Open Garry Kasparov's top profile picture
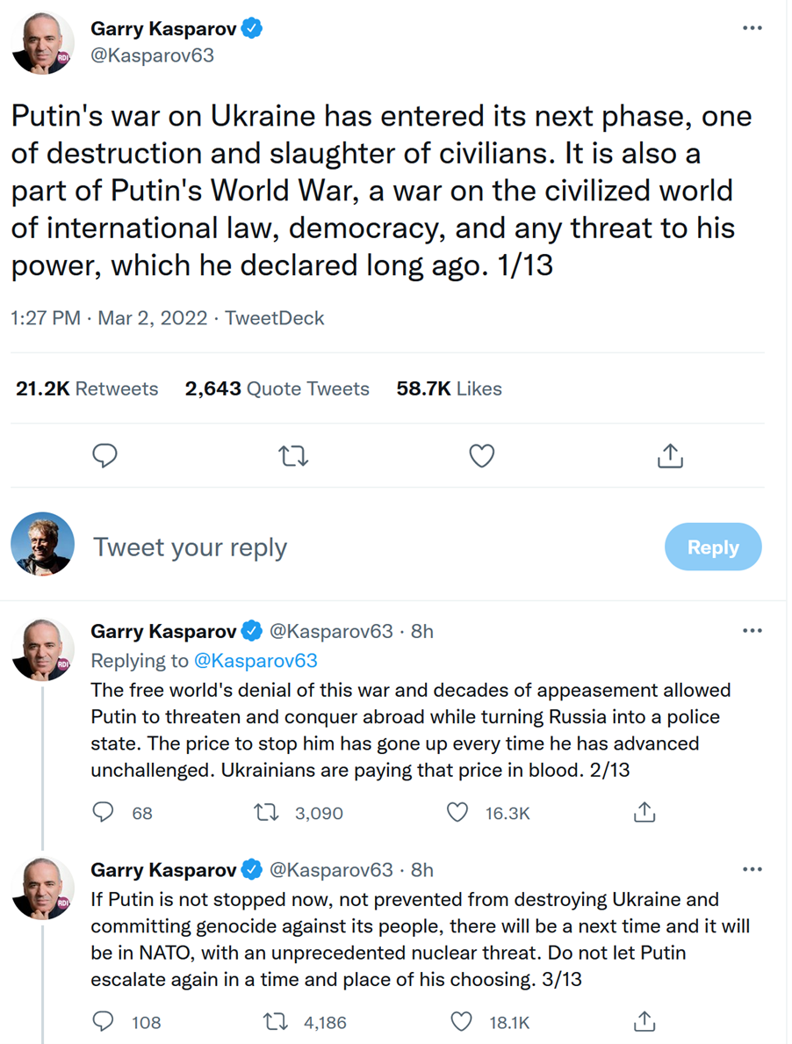Viewport: 792px width, 1044px height. coord(42,42)
